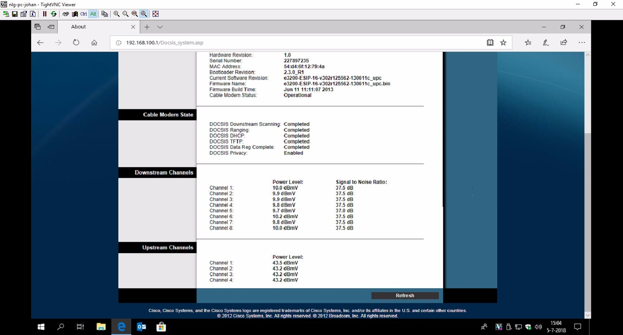Screen dimensions: 623x335
Task: Click the modem page Refresh button
Action: coord(405,296)
